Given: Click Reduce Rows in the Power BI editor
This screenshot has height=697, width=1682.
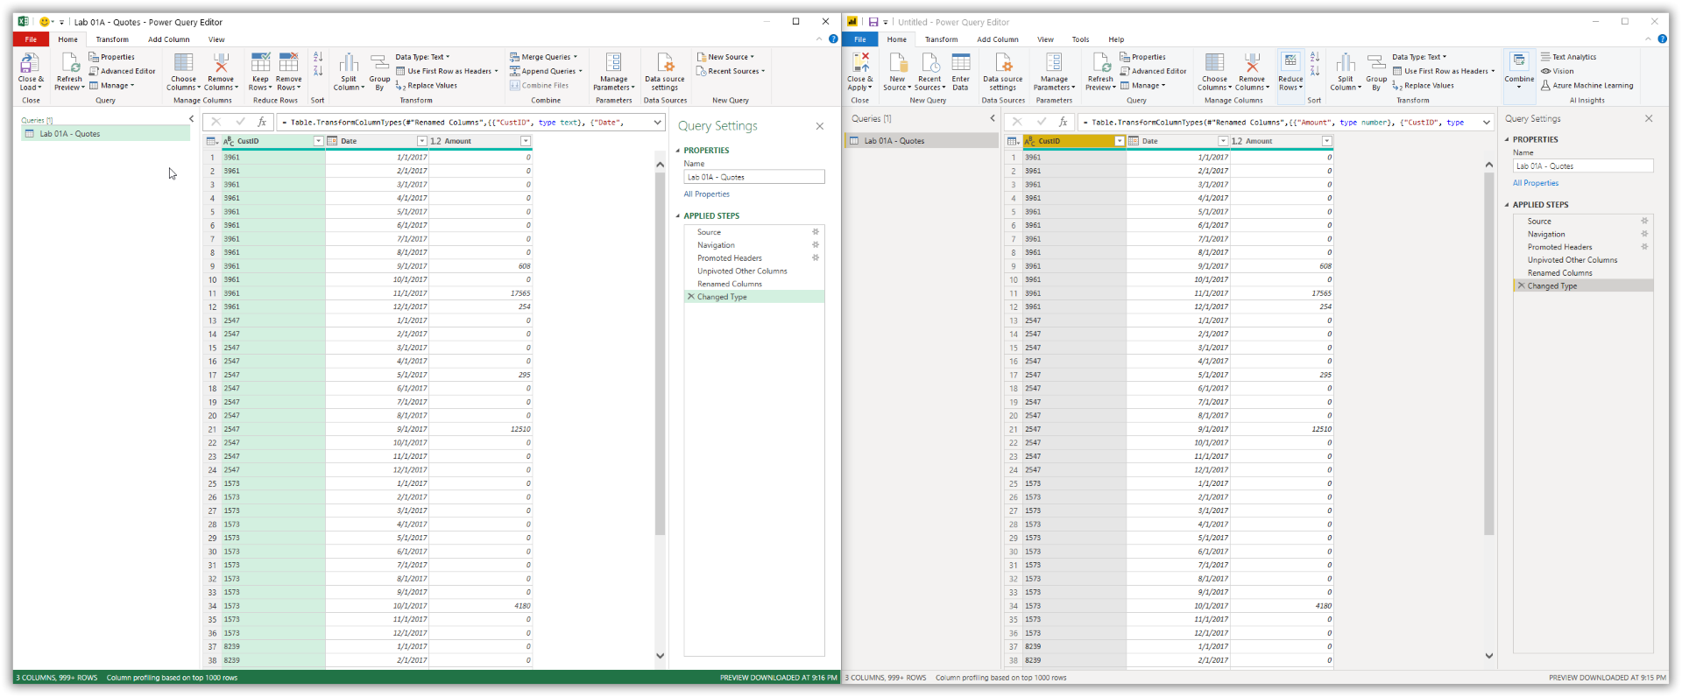Looking at the screenshot, I should point(1290,71).
